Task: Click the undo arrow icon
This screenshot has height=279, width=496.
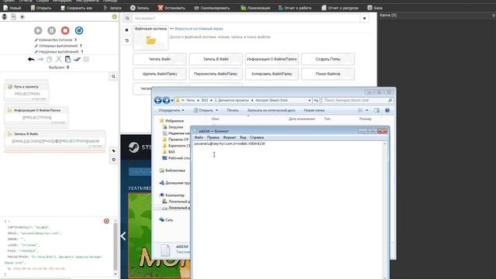Action: point(31,59)
